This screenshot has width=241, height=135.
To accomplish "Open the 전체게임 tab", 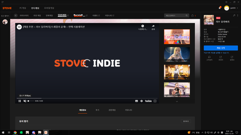I will click(49, 15).
